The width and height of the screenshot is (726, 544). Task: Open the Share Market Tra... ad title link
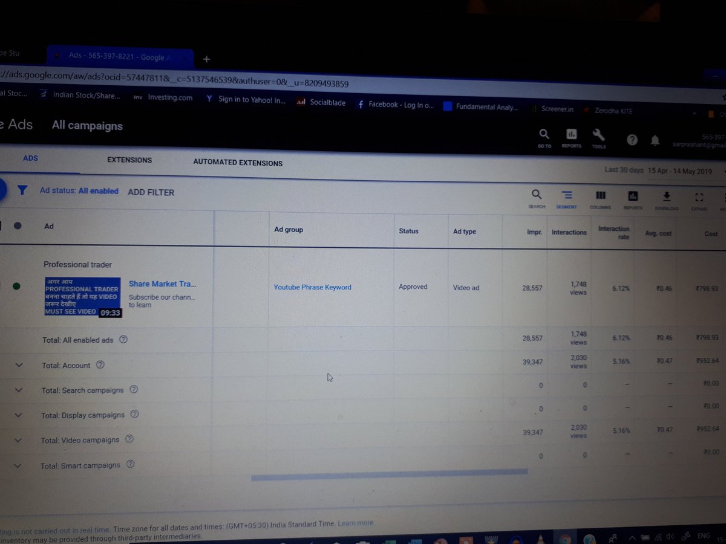point(162,283)
